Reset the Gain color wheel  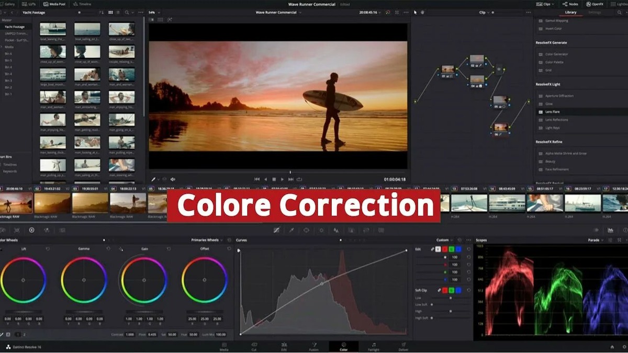pos(169,249)
